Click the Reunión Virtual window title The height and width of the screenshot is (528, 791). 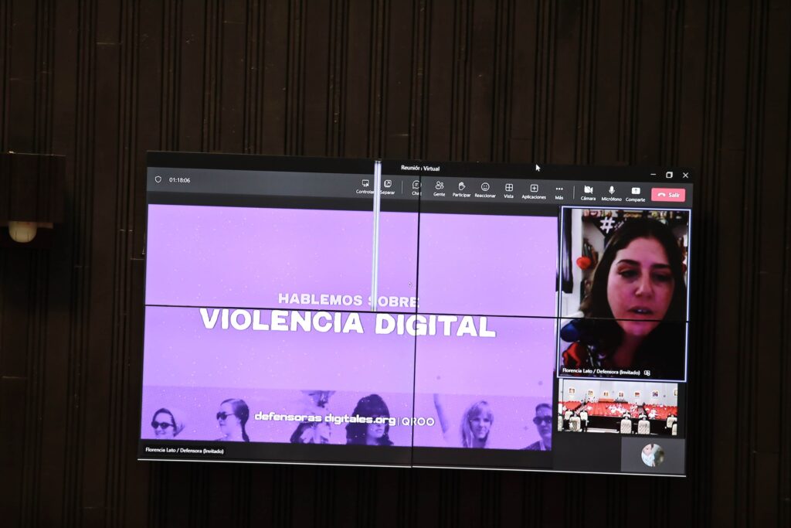[x=420, y=168]
